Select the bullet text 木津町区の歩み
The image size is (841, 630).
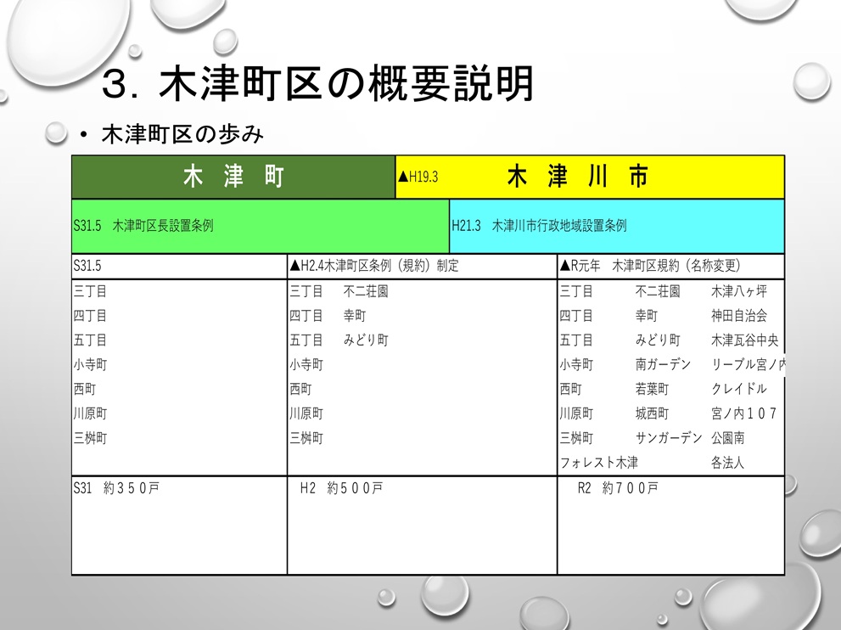click(182, 134)
